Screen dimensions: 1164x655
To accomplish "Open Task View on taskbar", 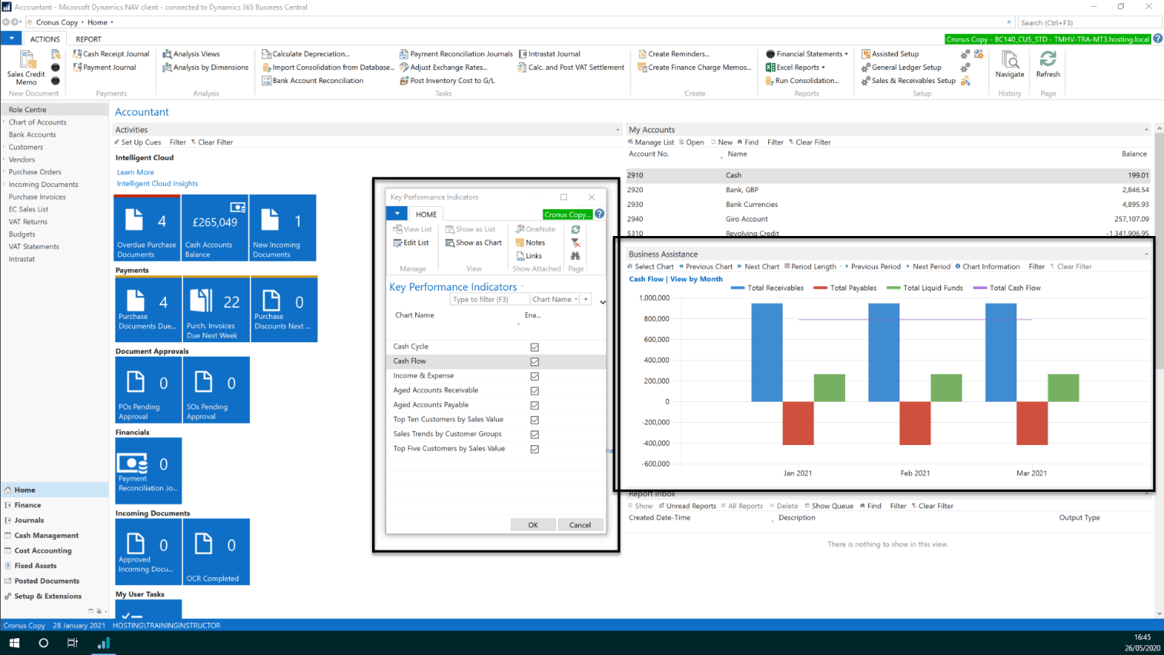I will click(72, 643).
